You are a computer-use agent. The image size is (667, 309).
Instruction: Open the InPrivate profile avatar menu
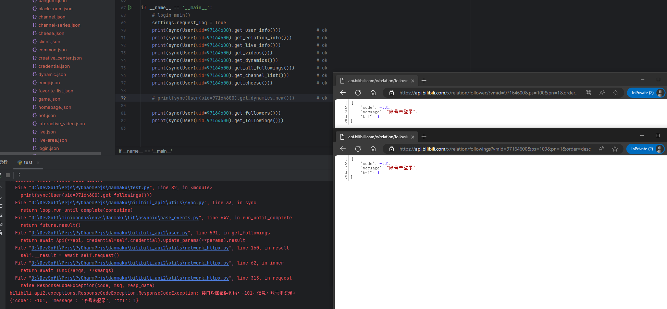[x=659, y=92]
